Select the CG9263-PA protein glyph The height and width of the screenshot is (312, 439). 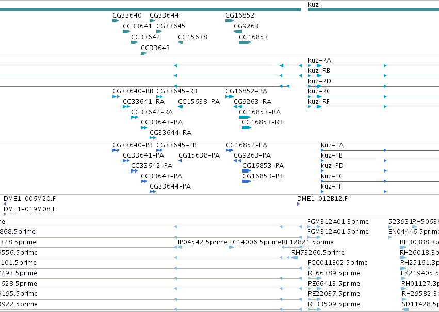(237, 161)
